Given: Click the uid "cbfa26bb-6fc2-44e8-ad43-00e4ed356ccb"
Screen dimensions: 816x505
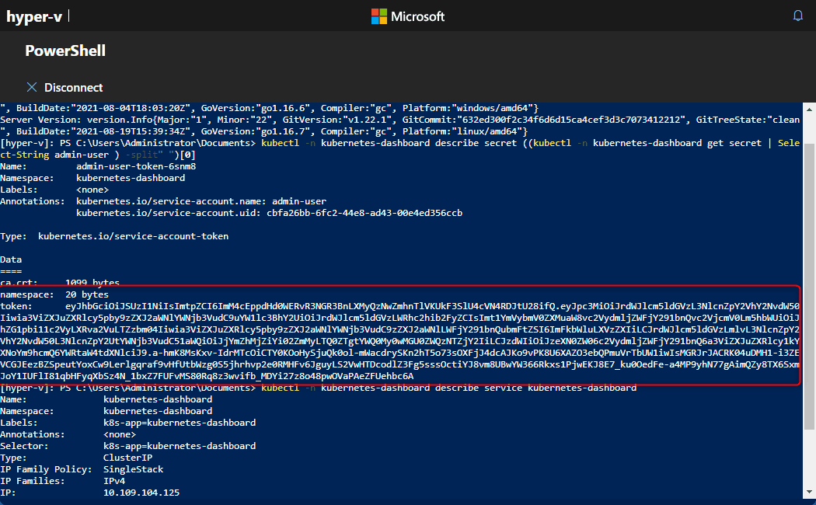Looking at the screenshot, I should tap(364, 213).
